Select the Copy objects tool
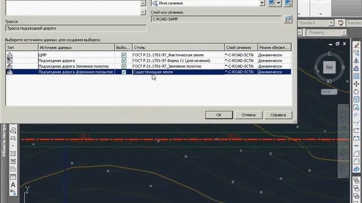 [x=356, y=53]
